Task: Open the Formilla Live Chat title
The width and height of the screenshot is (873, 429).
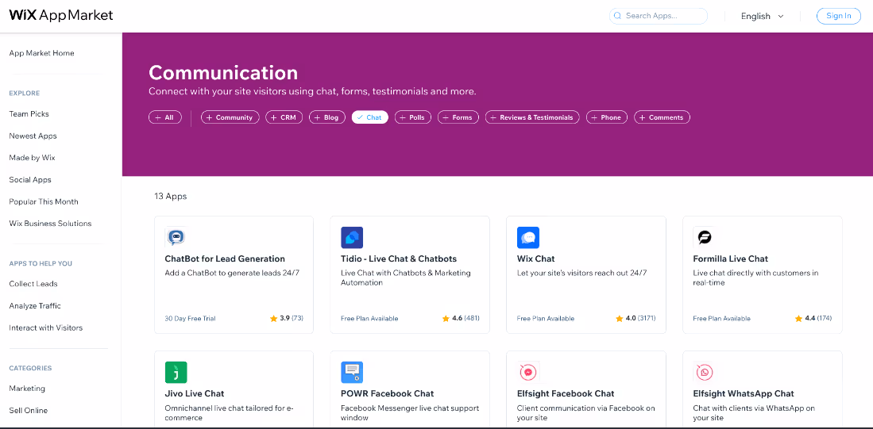Action: 731,259
